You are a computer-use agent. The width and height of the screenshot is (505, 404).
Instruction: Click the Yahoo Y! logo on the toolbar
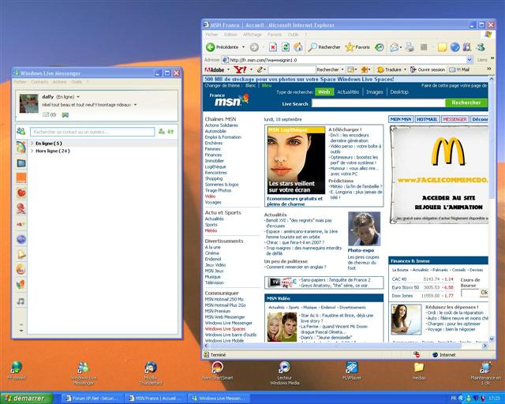click(240, 69)
